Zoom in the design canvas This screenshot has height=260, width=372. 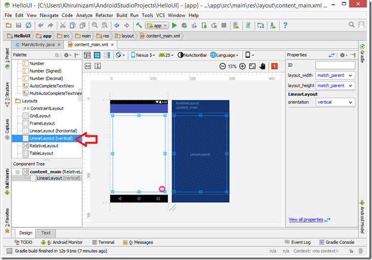[242, 66]
